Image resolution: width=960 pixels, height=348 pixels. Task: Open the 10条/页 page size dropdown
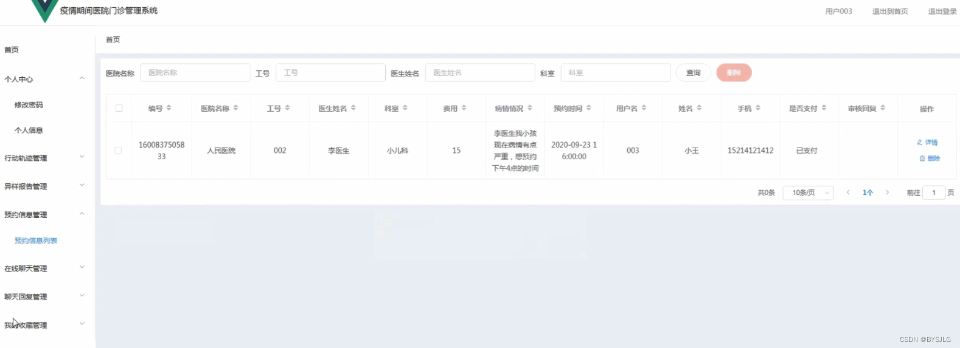808,193
